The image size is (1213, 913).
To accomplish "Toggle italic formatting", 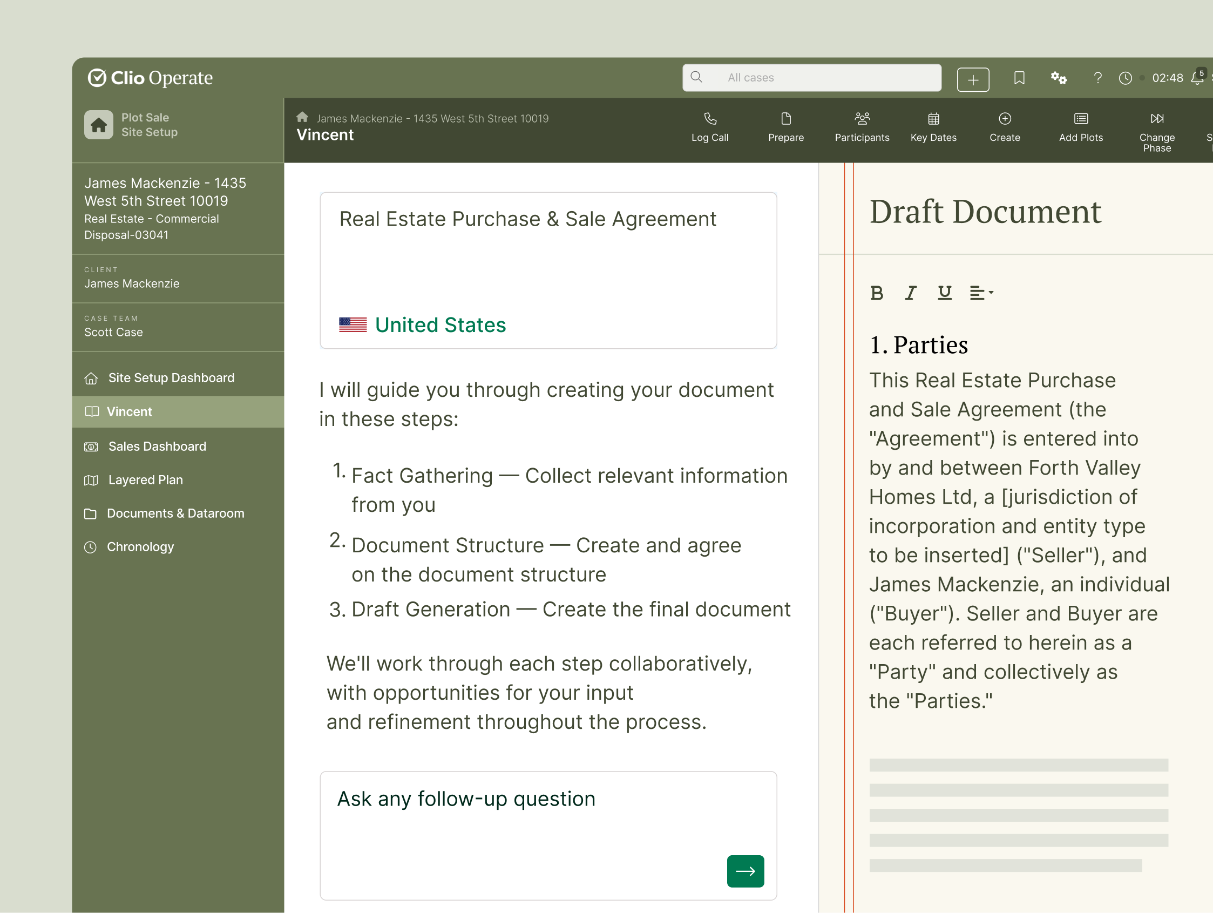I will point(911,293).
